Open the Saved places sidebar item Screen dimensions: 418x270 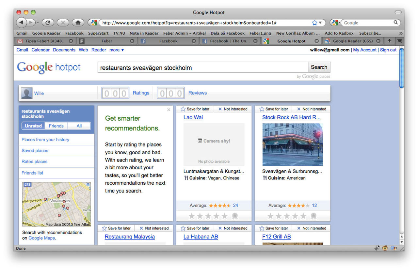(35, 151)
